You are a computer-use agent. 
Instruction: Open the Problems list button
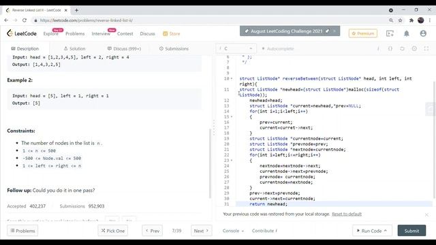tap(22, 231)
